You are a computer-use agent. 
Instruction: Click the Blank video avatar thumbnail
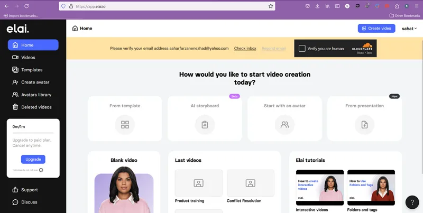pos(124,190)
